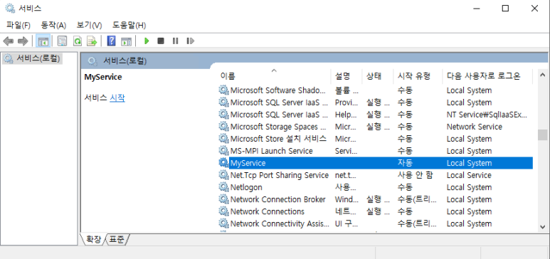This screenshot has width=550, height=259.
Task: Click the scrollbar up arrow
Action: pyautogui.click(x=542, y=75)
